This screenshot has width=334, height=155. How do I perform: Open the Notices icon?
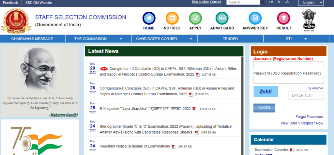tap(172, 18)
